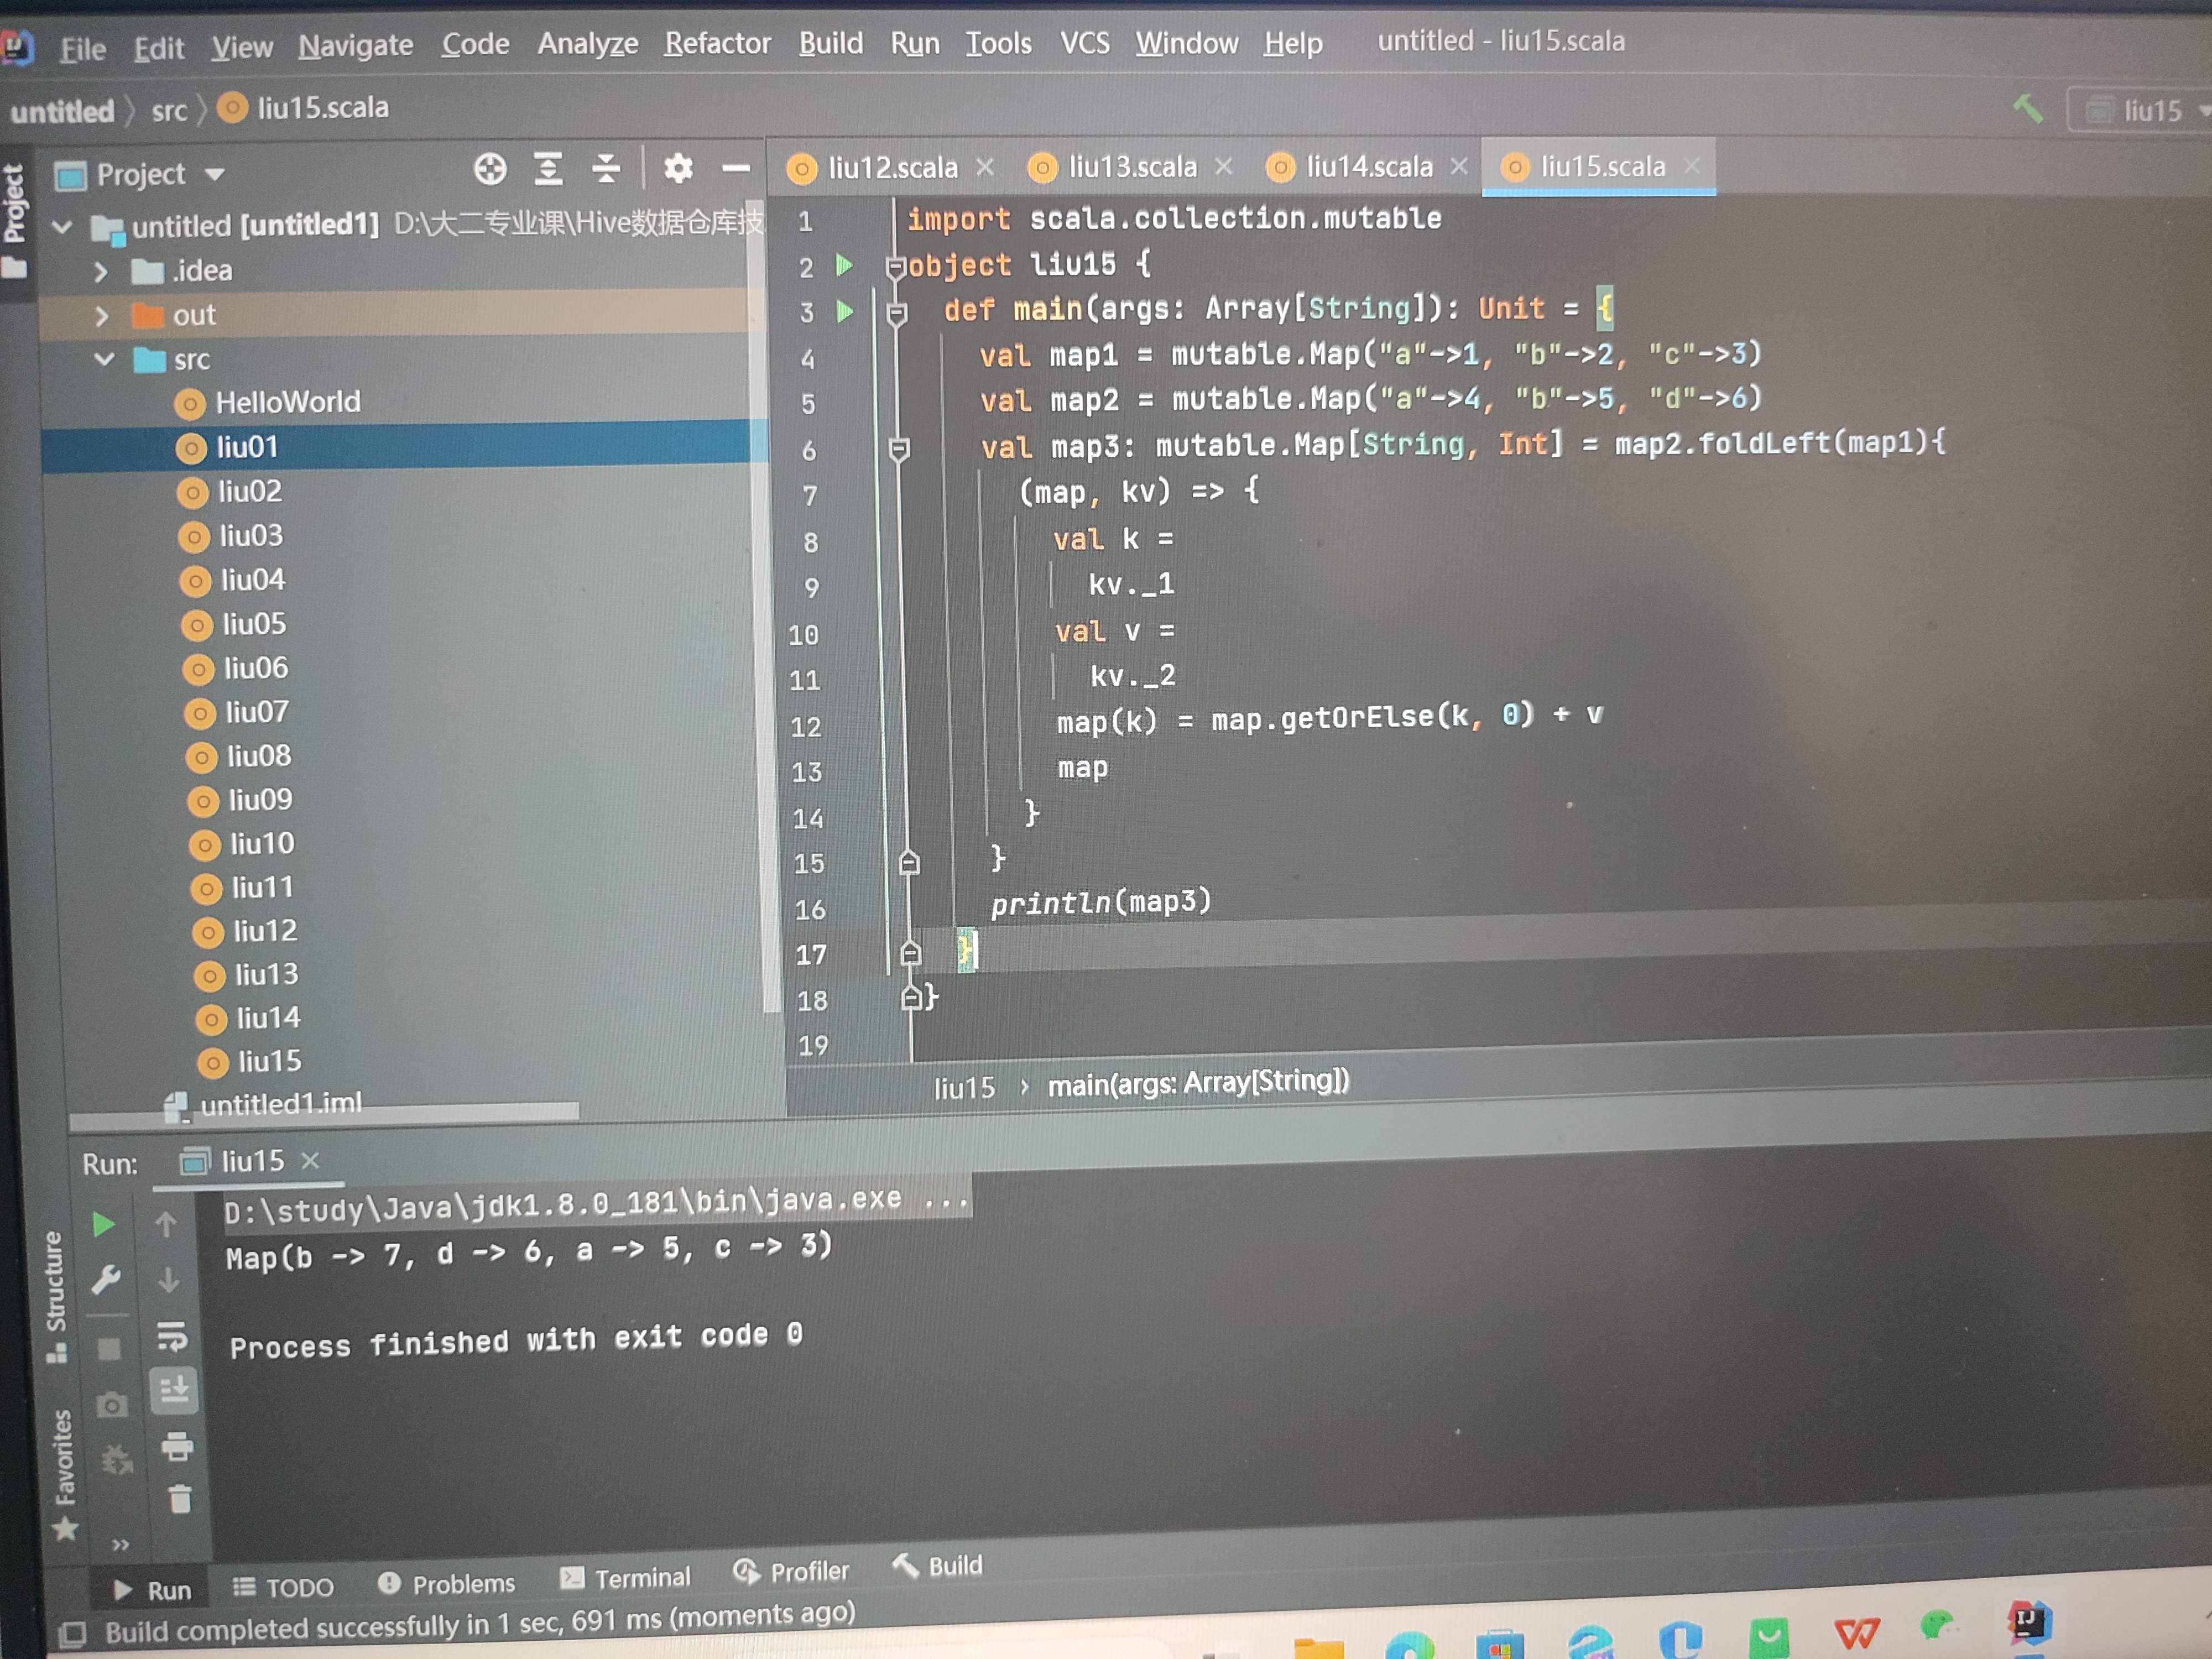Viewport: 2212px width, 1659px height.
Task: Click the Locate/Select Opened File crosshair icon
Action: coord(490,169)
